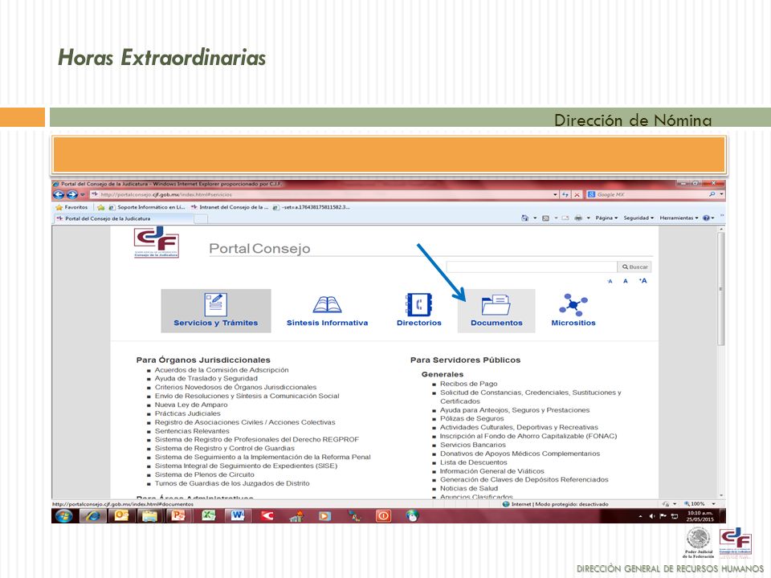This screenshot has height=578, width=771.
Task: Click the Print icon in command bar
Action: coord(578,218)
